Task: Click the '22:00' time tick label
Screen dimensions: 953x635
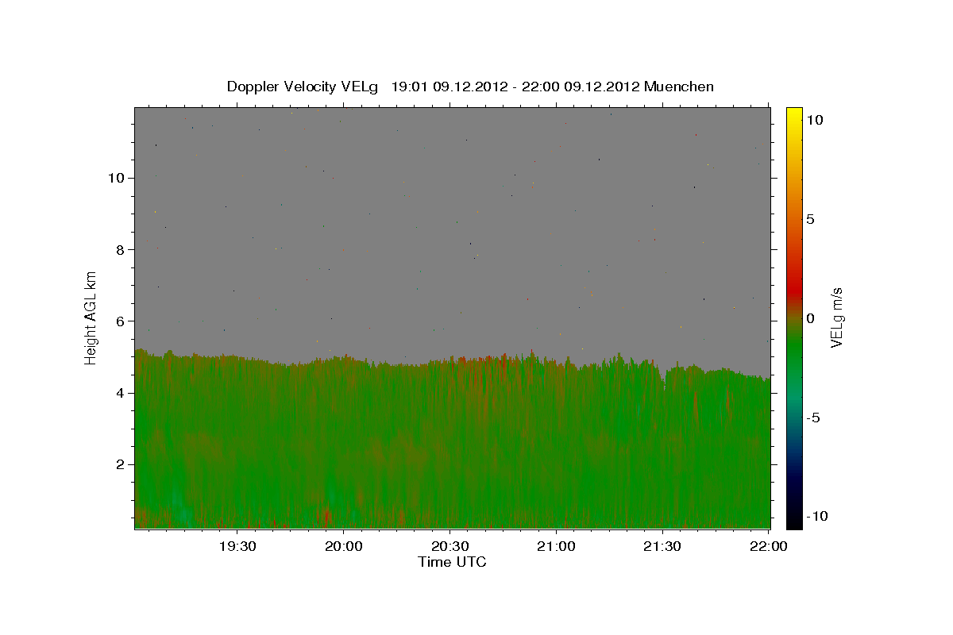Action: [x=768, y=546]
